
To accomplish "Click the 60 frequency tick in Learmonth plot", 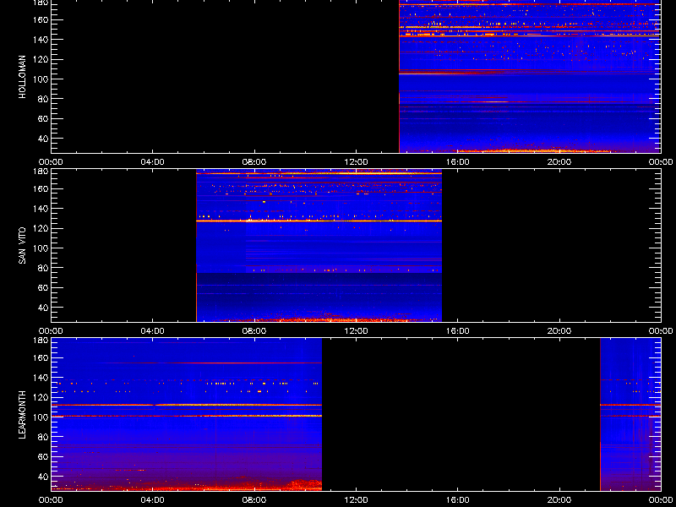I will pyautogui.click(x=41, y=456).
